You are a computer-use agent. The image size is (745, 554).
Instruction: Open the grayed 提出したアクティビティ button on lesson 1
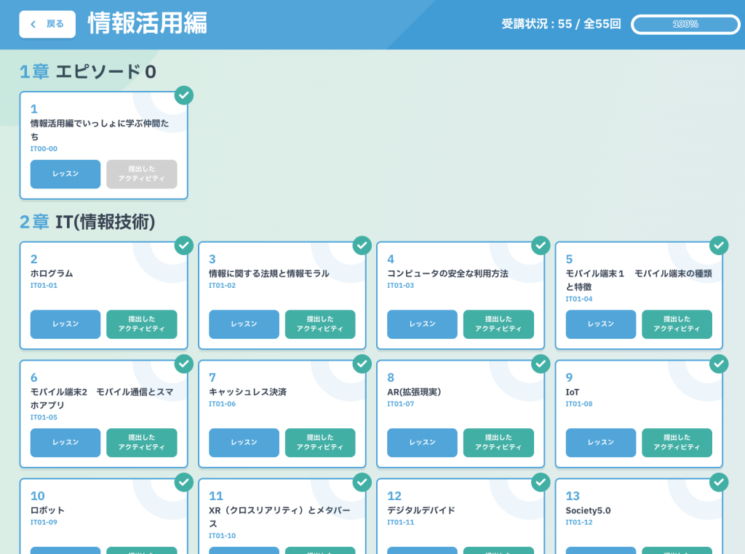[x=142, y=174]
